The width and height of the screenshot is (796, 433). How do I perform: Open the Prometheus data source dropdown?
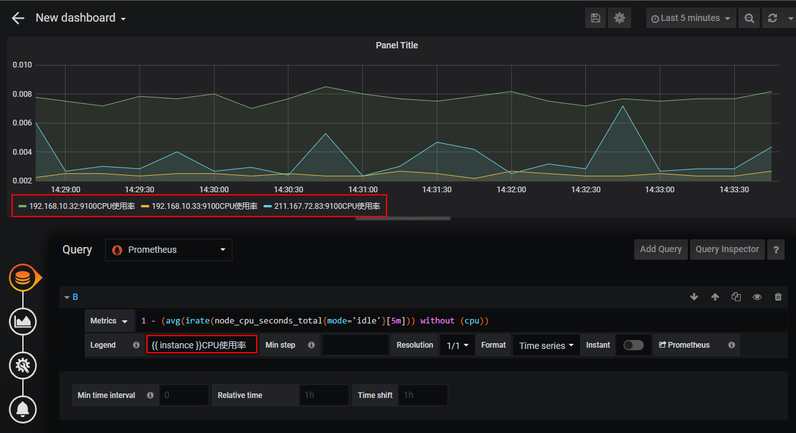[x=169, y=250]
